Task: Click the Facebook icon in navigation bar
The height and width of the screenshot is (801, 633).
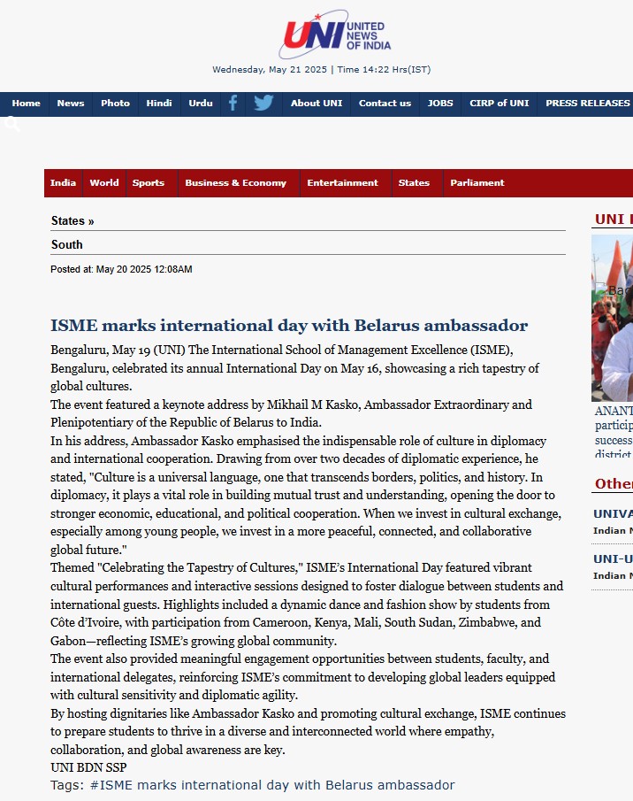Action: point(233,103)
